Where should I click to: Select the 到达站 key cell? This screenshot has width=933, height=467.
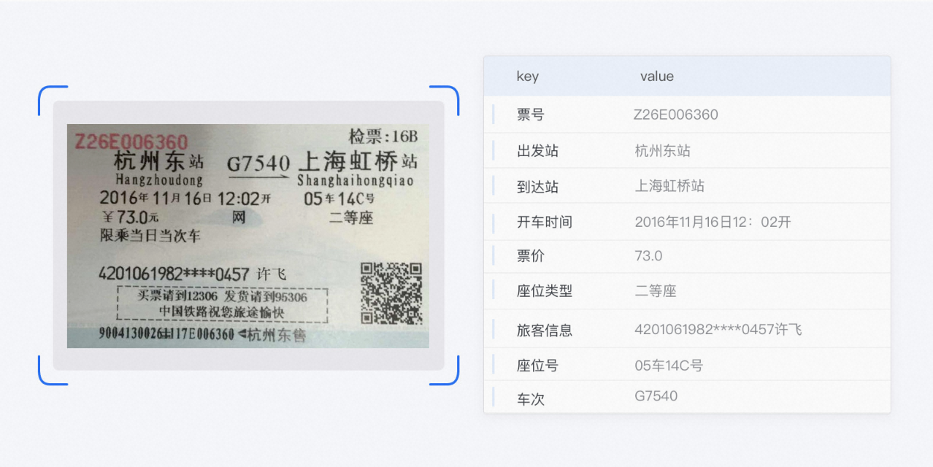click(537, 187)
